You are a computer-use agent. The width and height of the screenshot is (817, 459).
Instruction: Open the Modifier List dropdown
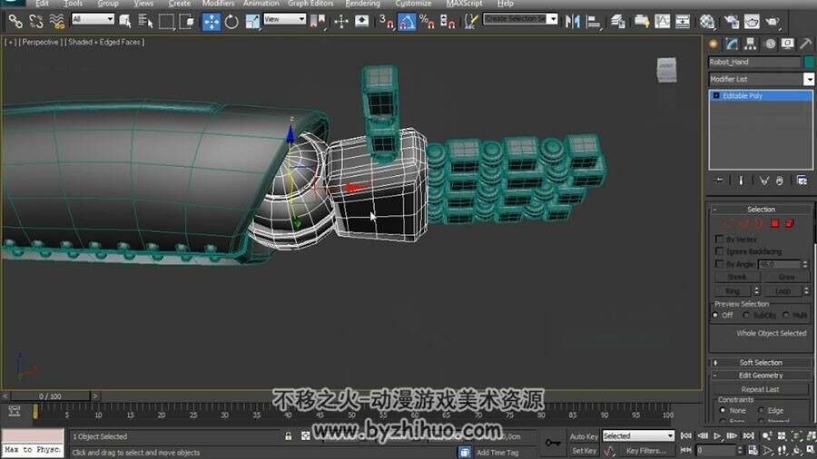coord(761,79)
